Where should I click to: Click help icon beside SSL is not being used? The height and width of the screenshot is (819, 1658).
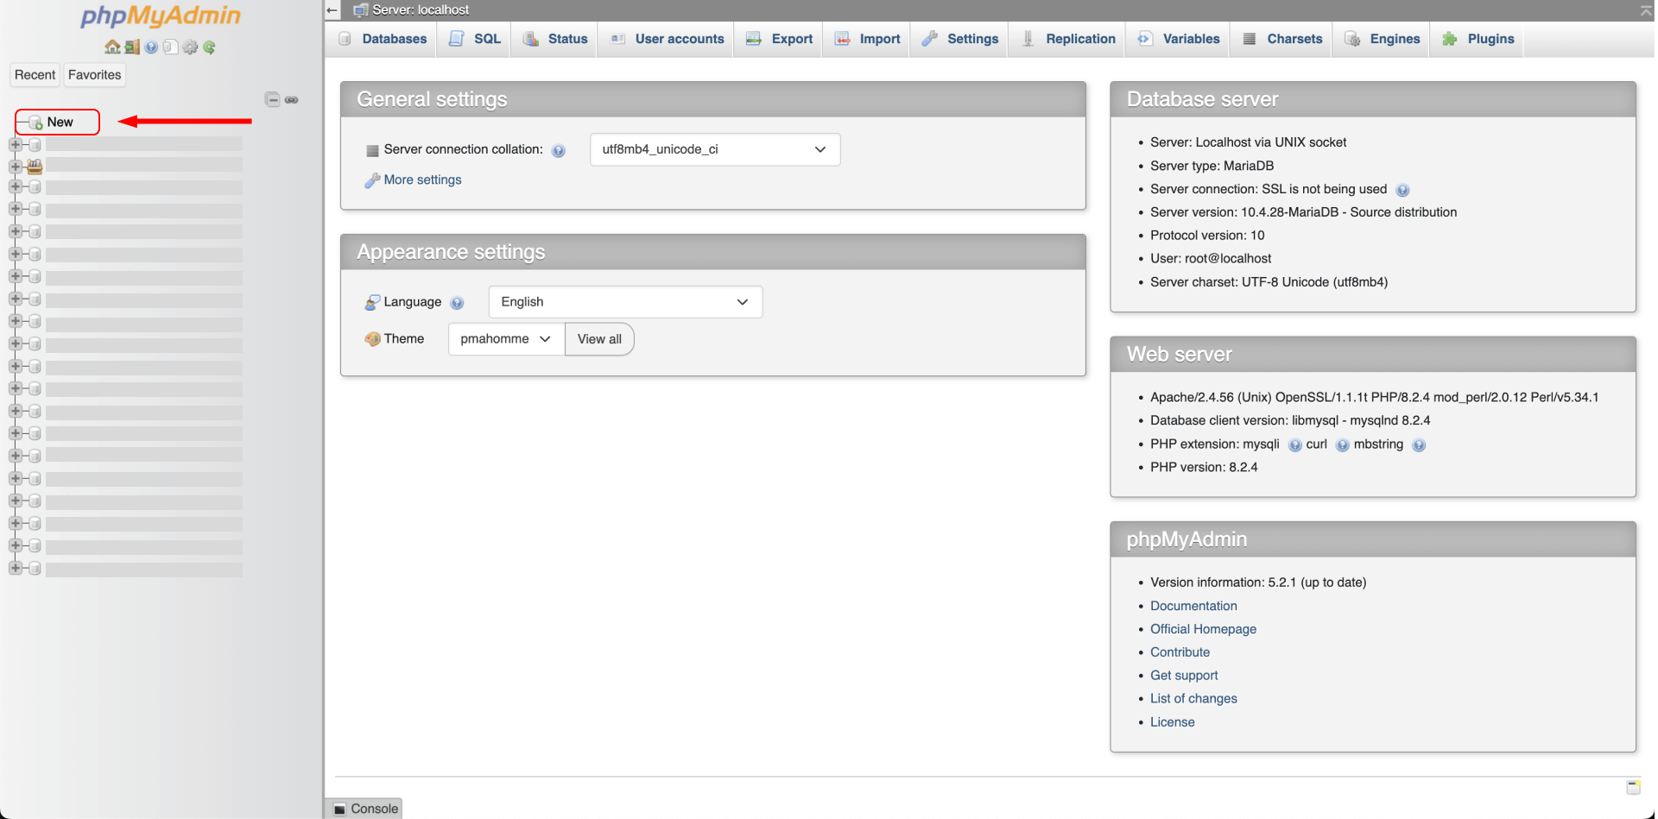pos(1402,191)
